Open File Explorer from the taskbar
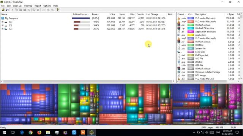Image resolution: width=243 pixels, height=136 pixels. coord(48,133)
